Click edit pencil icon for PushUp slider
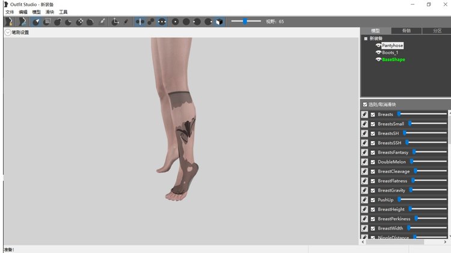 click(x=364, y=200)
